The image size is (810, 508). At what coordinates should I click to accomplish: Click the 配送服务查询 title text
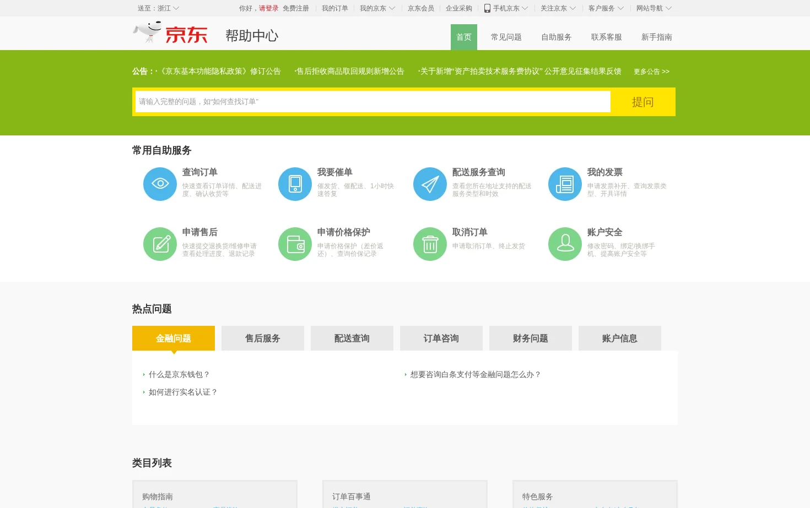point(479,172)
